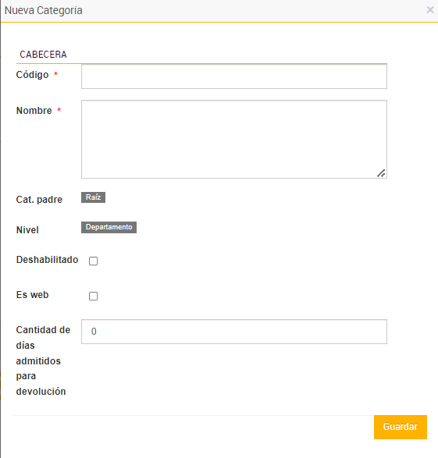Click the red asterisk beside Código
This screenshot has height=458, width=438.
[55, 74]
